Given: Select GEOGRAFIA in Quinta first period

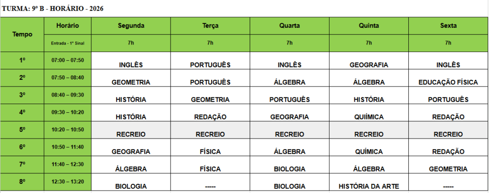Looking at the screenshot, I should click(369, 61).
